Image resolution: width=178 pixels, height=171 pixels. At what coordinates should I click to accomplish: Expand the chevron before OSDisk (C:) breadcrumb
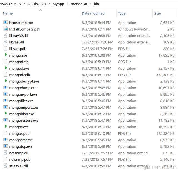(x=24, y=4)
